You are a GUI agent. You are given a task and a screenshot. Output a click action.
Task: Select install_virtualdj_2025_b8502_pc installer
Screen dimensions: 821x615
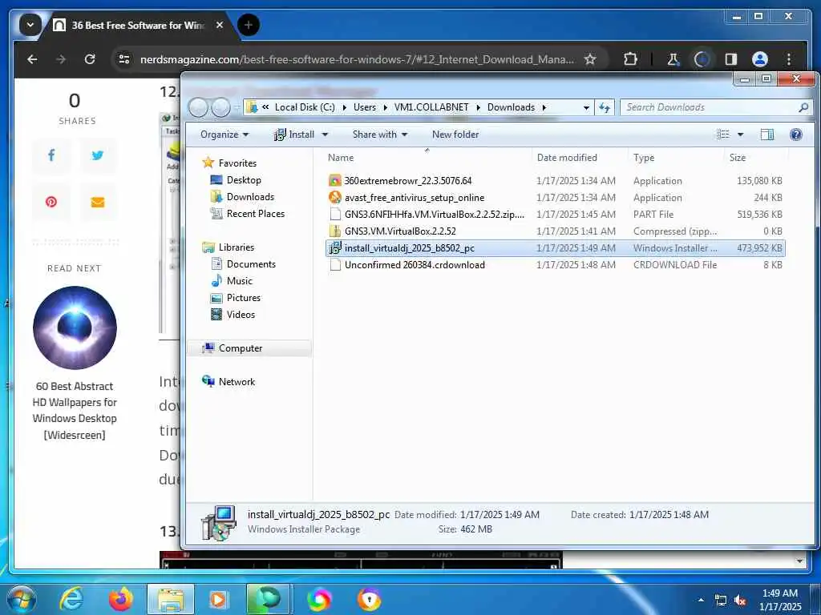(555, 248)
